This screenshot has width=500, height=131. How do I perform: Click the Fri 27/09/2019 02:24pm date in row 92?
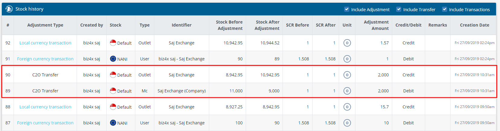(474, 43)
